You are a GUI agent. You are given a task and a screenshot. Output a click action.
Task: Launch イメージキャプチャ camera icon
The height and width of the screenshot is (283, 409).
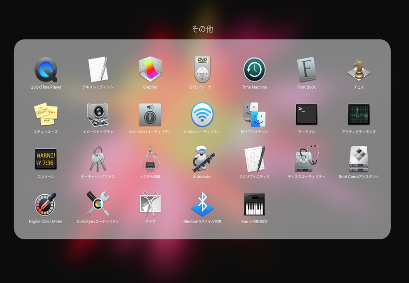click(98, 115)
